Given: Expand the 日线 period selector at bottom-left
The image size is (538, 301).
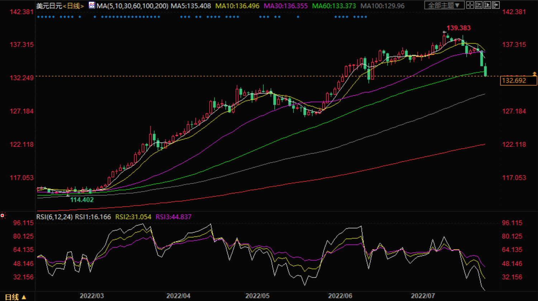Looking at the screenshot, I should pos(15,297).
